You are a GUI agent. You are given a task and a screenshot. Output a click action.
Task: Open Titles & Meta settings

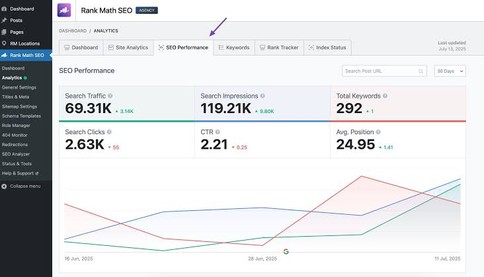tap(15, 97)
